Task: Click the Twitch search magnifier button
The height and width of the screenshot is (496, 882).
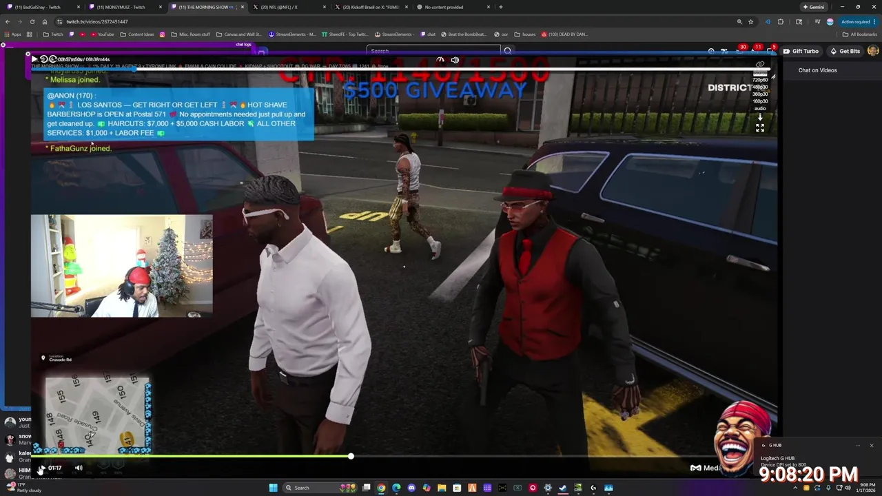Action: click(508, 51)
